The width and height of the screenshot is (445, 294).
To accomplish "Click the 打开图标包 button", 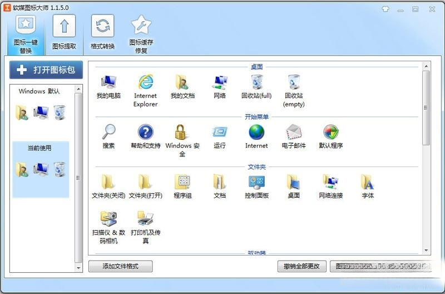I will click(x=46, y=70).
